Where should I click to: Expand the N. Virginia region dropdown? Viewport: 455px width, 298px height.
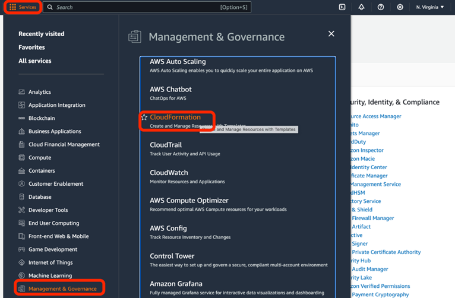click(x=430, y=7)
